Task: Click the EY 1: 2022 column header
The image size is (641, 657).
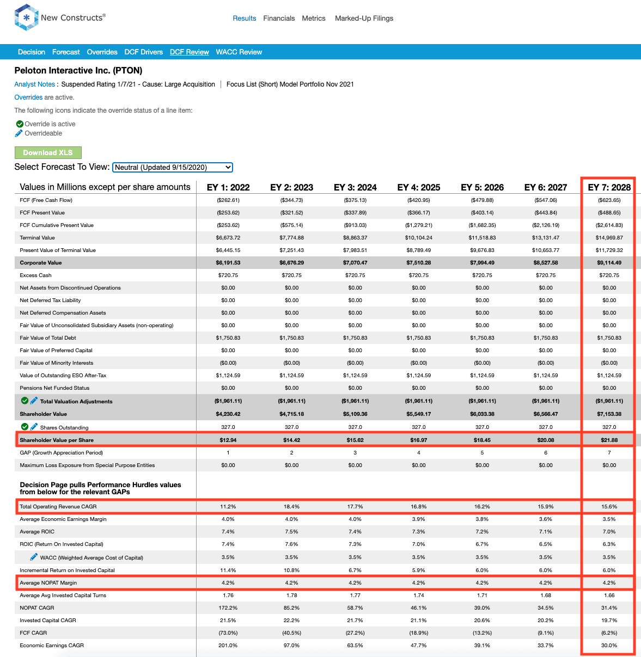Action: pos(228,187)
